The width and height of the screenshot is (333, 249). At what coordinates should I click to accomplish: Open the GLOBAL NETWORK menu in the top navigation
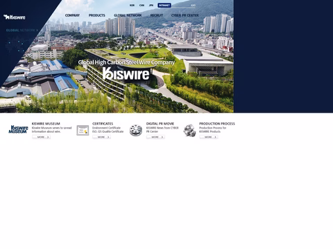pyautogui.click(x=128, y=15)
